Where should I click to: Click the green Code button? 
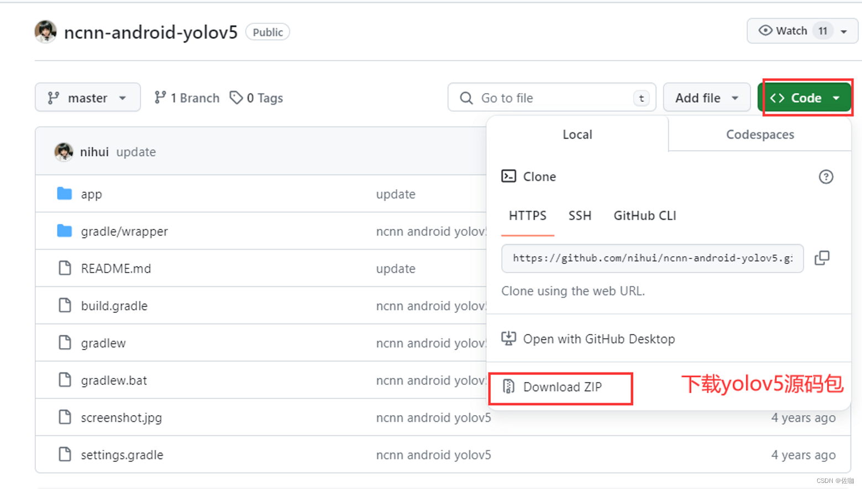805,98
